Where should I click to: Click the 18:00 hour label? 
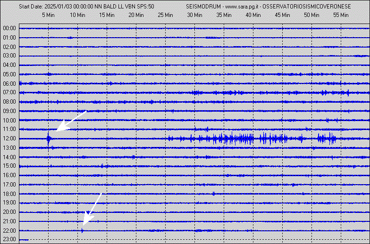coord(9,194)
